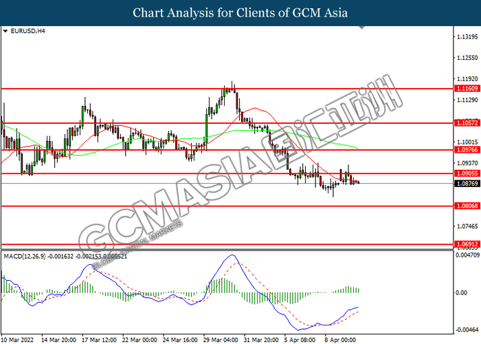Click the 1.10572 price level label
This screenshot has width=481, height=344.
pos(467,123)
